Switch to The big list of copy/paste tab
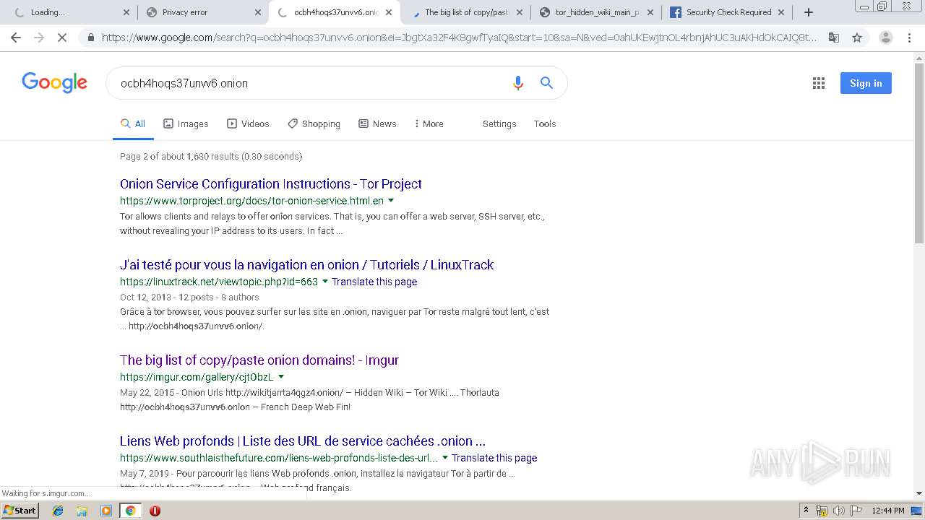Viewport: 925px width, 520px height. click(466, 12)
